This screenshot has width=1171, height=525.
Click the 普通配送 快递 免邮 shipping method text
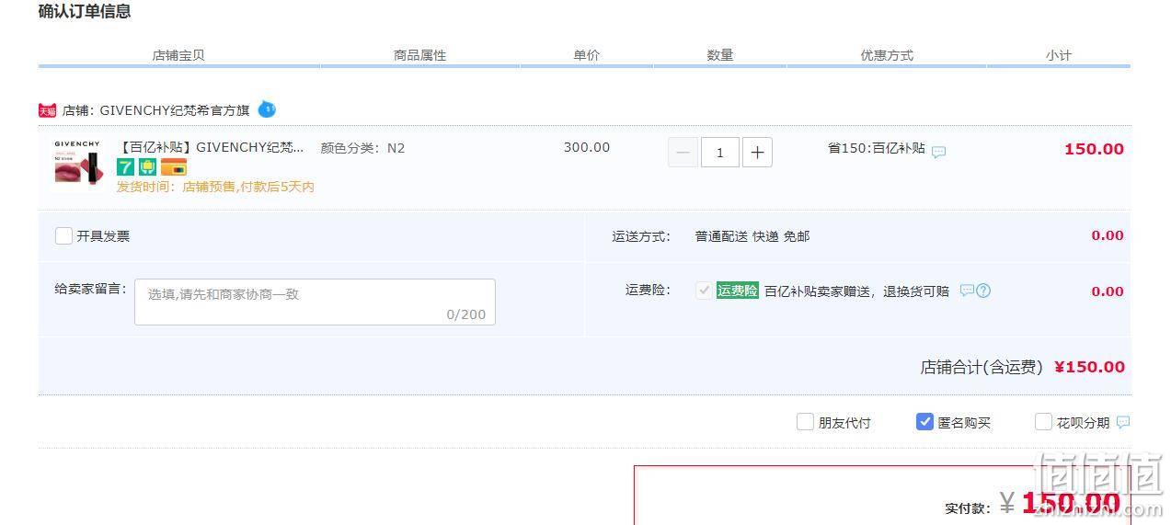click(x=752, y=236)
